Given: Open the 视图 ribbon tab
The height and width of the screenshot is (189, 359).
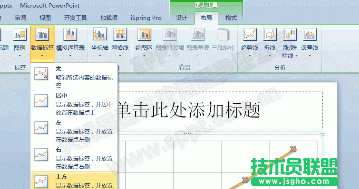Looking at the screenshot, I should (45, 18).
